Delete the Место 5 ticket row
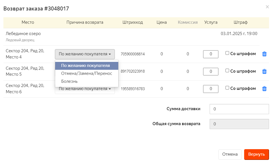Image resolution: width=273 pixels, height=163 pixels. point(264,71)
